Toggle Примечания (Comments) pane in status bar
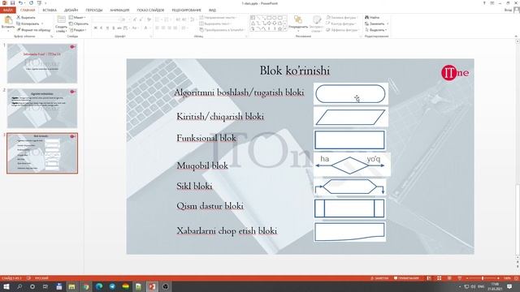 pos(406,278)
